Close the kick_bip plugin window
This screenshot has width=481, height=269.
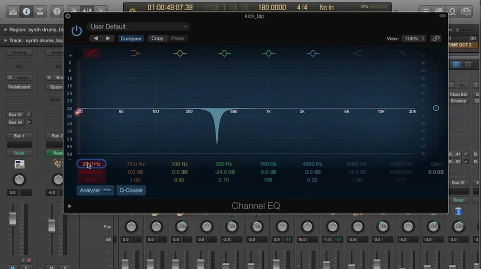[68, 16]
